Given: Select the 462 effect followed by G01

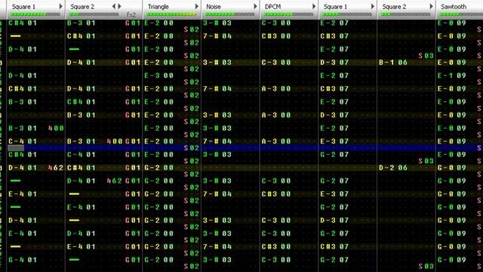Looking at the screenshot, I should tap(115, 181).
